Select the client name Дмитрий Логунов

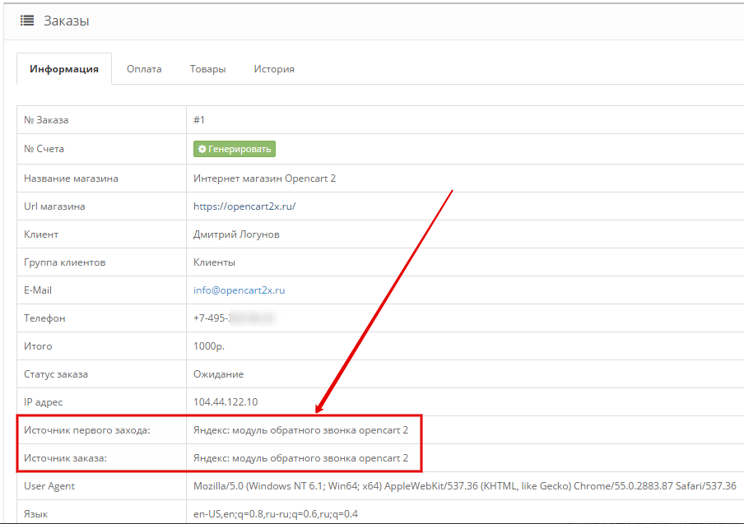(x=236, y=234)
